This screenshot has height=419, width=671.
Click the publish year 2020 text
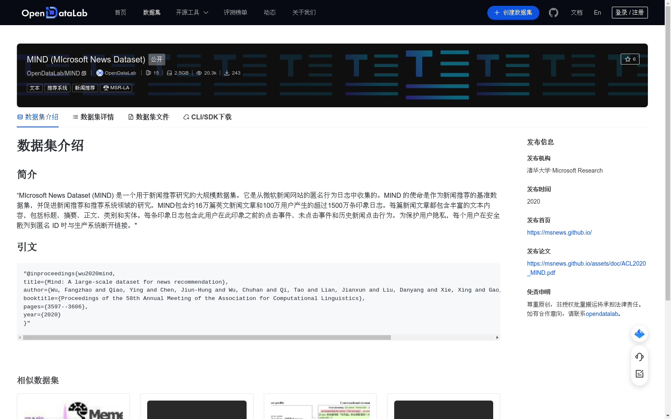pyautogui.click(x=533, y=202)
